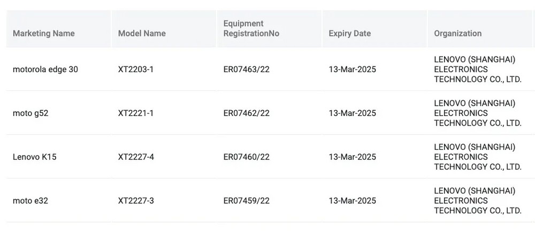Click the expiry date for motorola edge 30
The height and width of the screenshot is (231, 535).
click(353, 70)
